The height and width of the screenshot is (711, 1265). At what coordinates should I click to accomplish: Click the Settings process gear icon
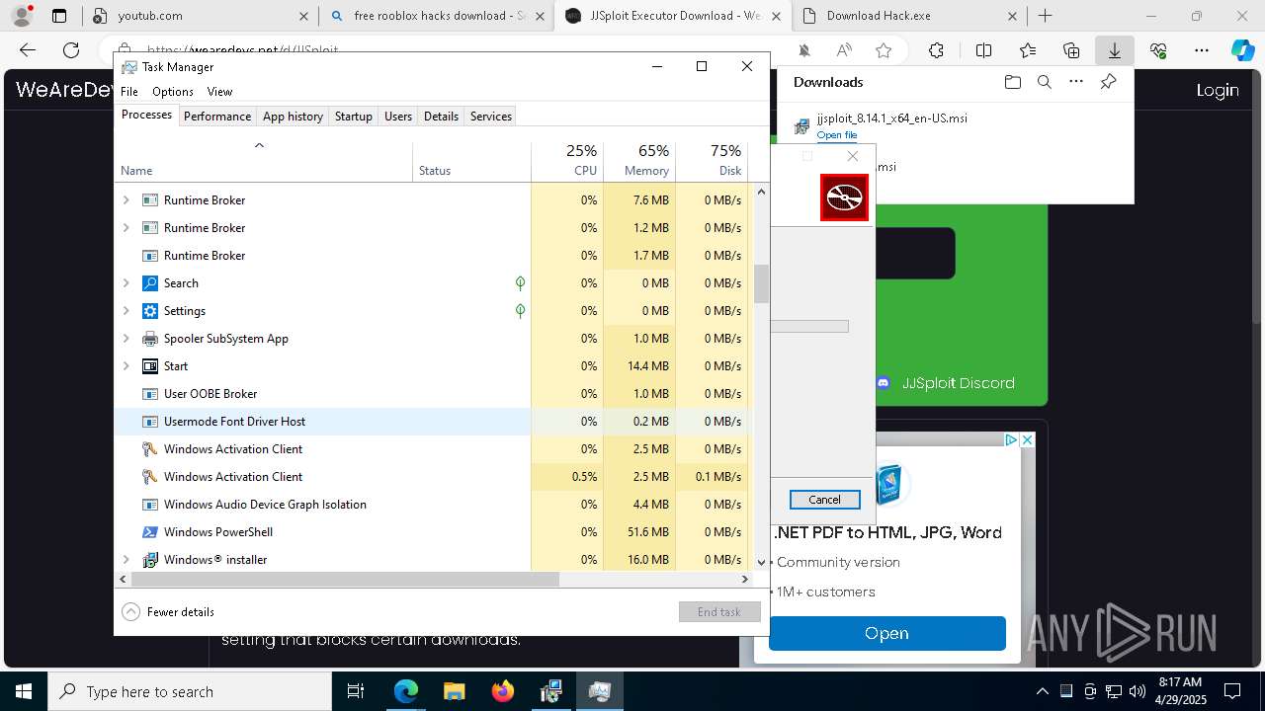coord(150,311)
